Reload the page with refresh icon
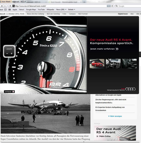 click(112, 6)
